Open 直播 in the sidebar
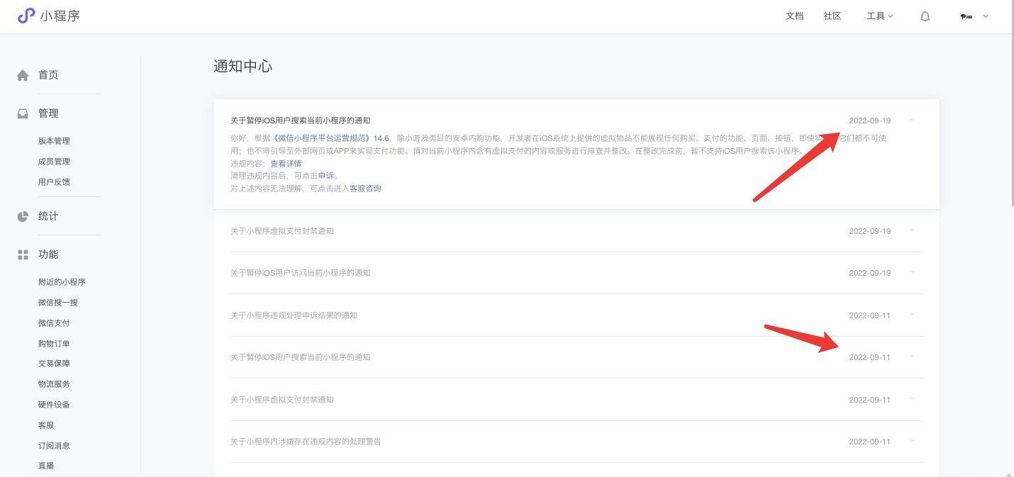Screen dimensions: 1014x477 46,466
